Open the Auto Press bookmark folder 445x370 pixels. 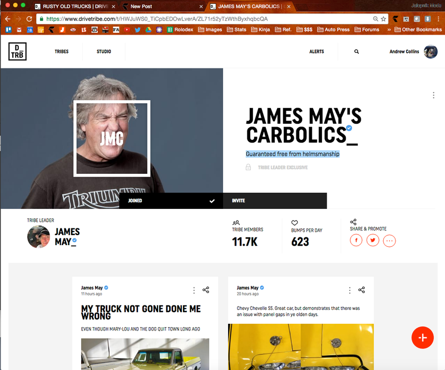pyautogui.click(x=333, y=30)
